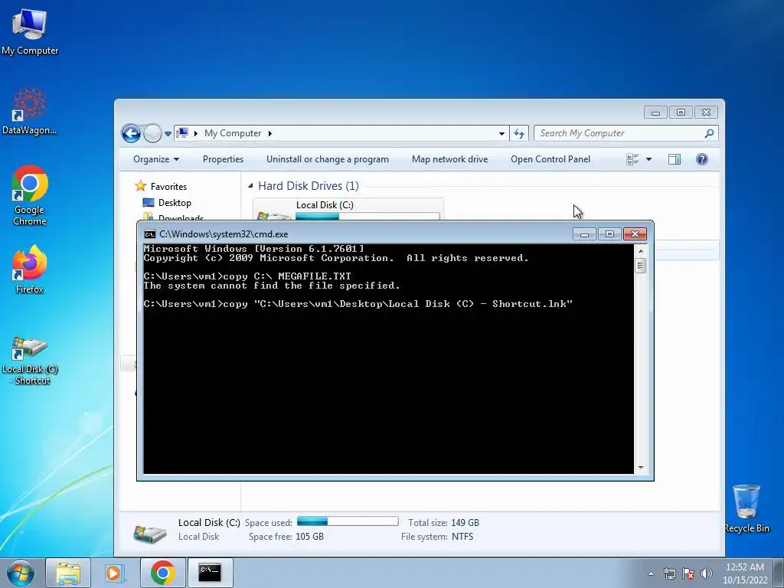Open Explorer help icon

pyautogui.click(x=702, y=159)
